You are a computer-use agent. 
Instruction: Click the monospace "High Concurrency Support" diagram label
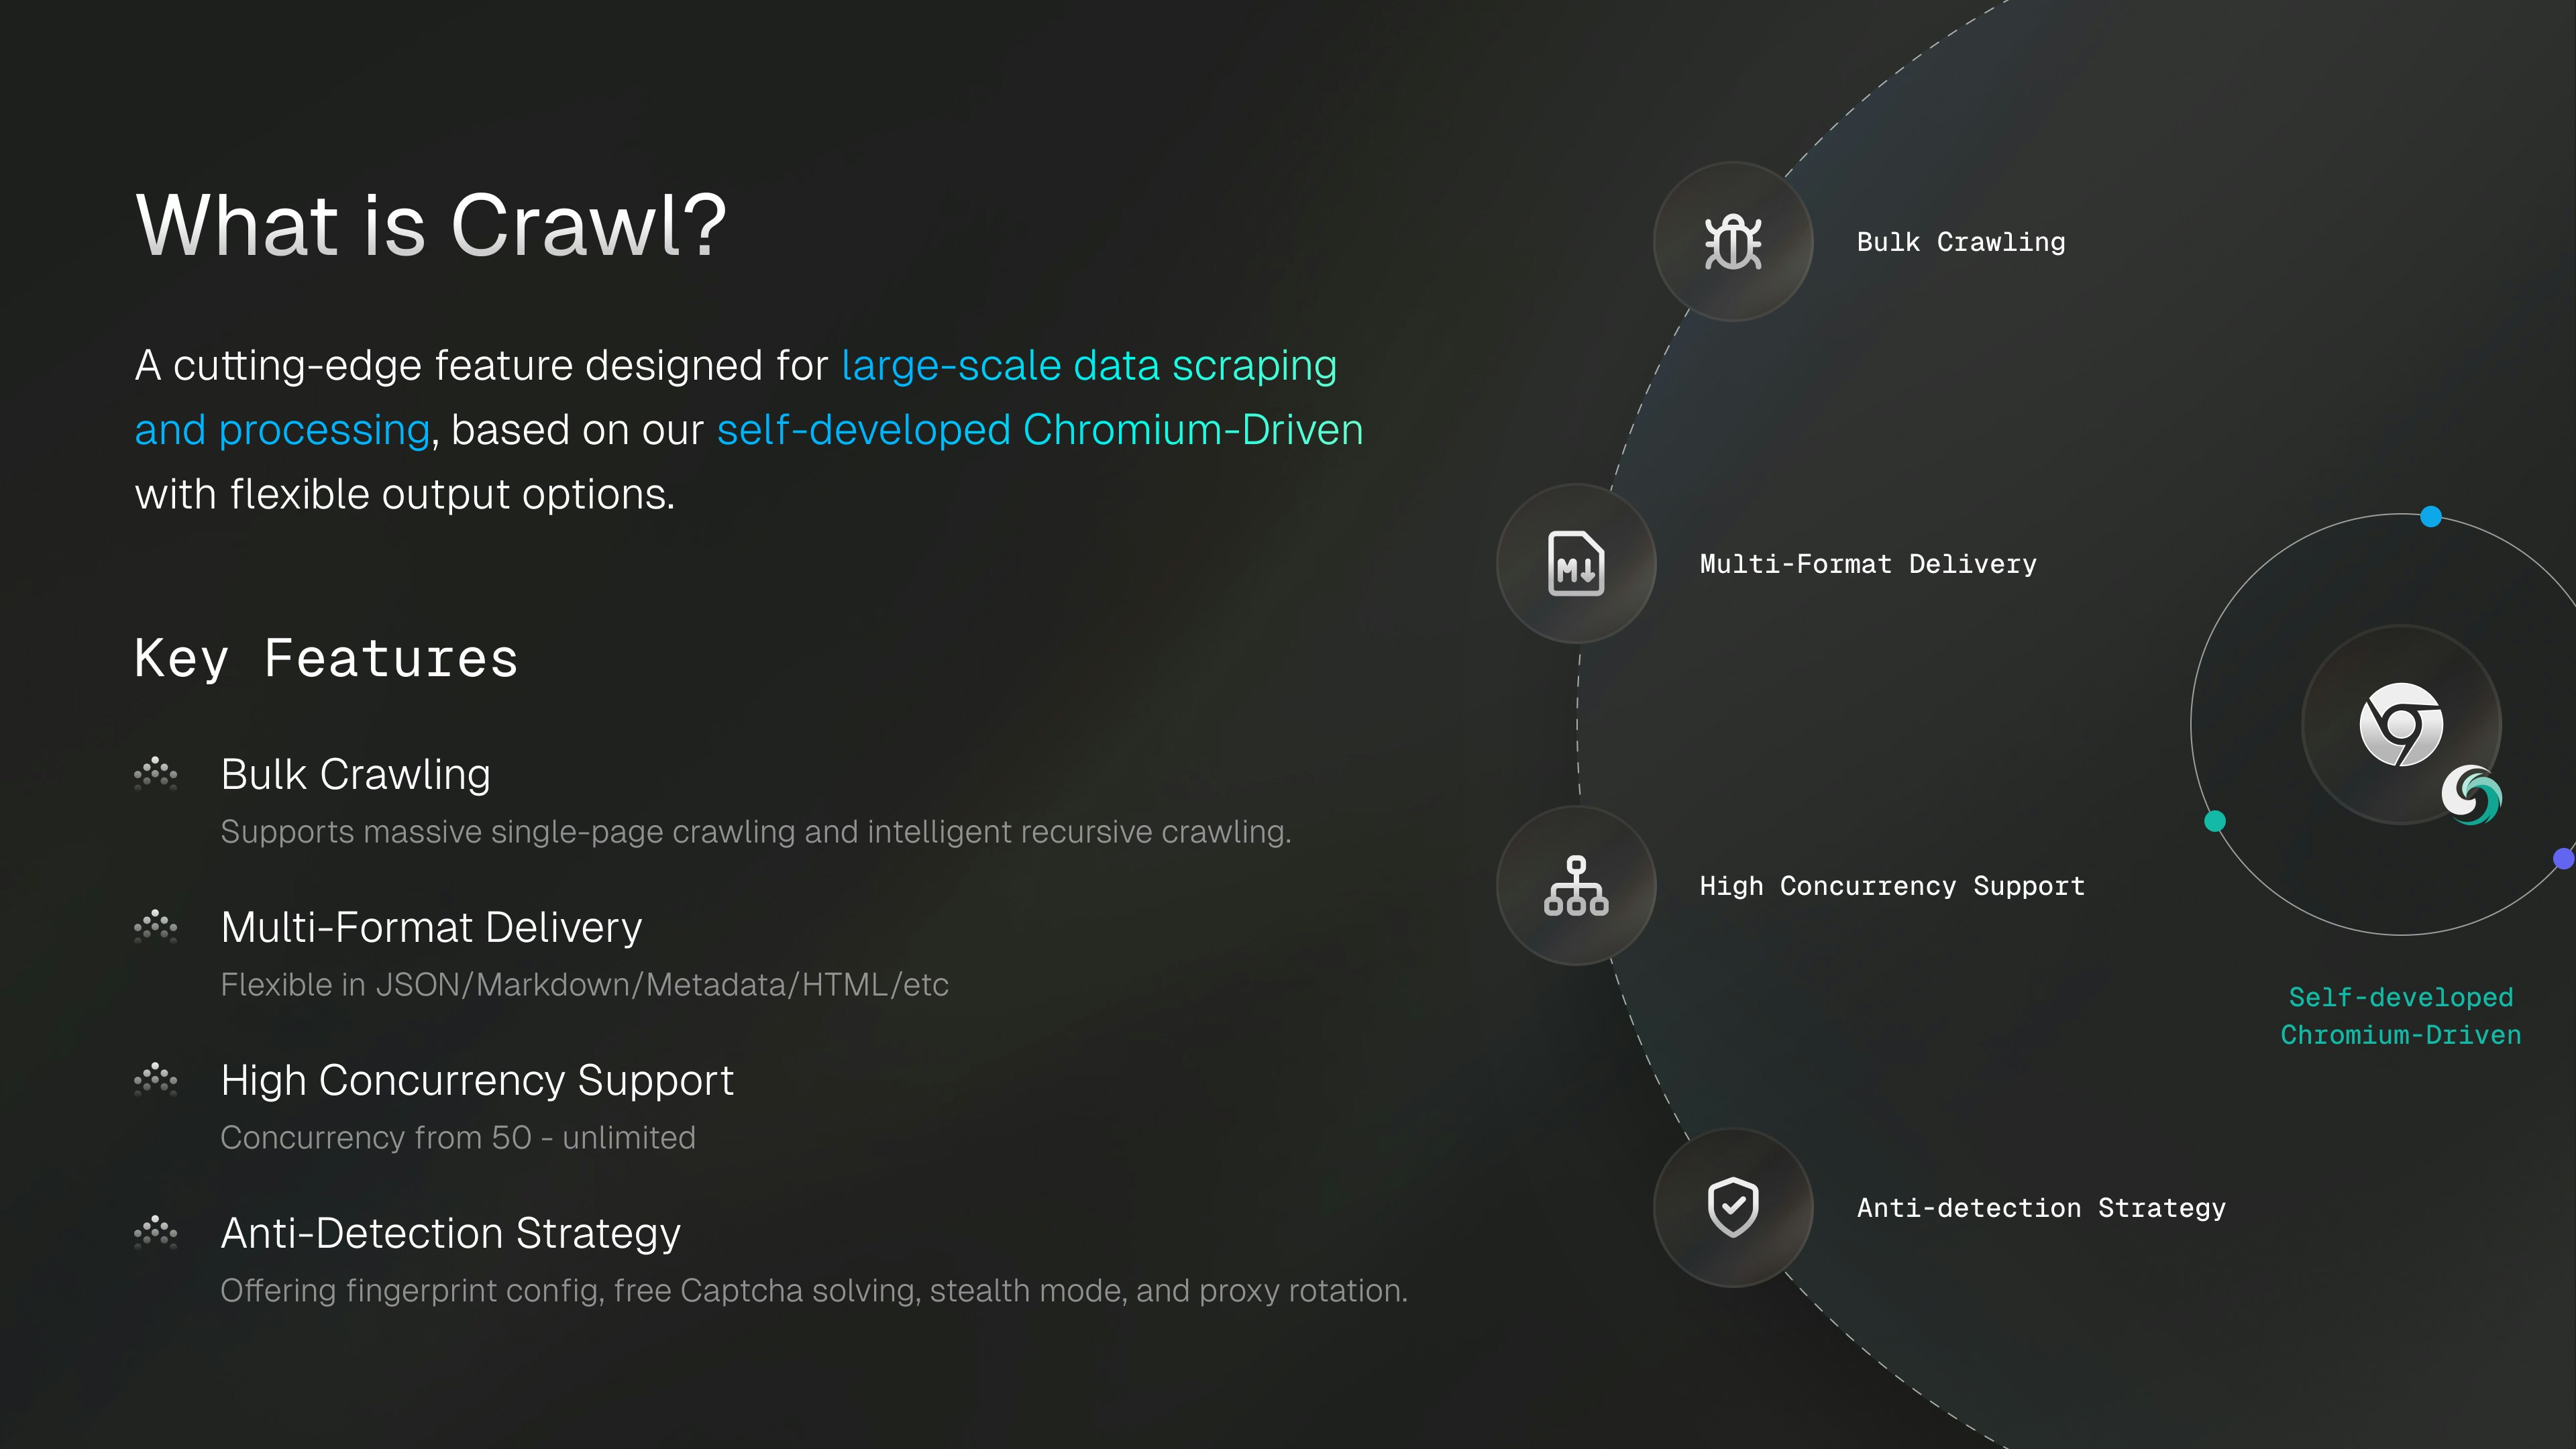tap(1892, 887)
